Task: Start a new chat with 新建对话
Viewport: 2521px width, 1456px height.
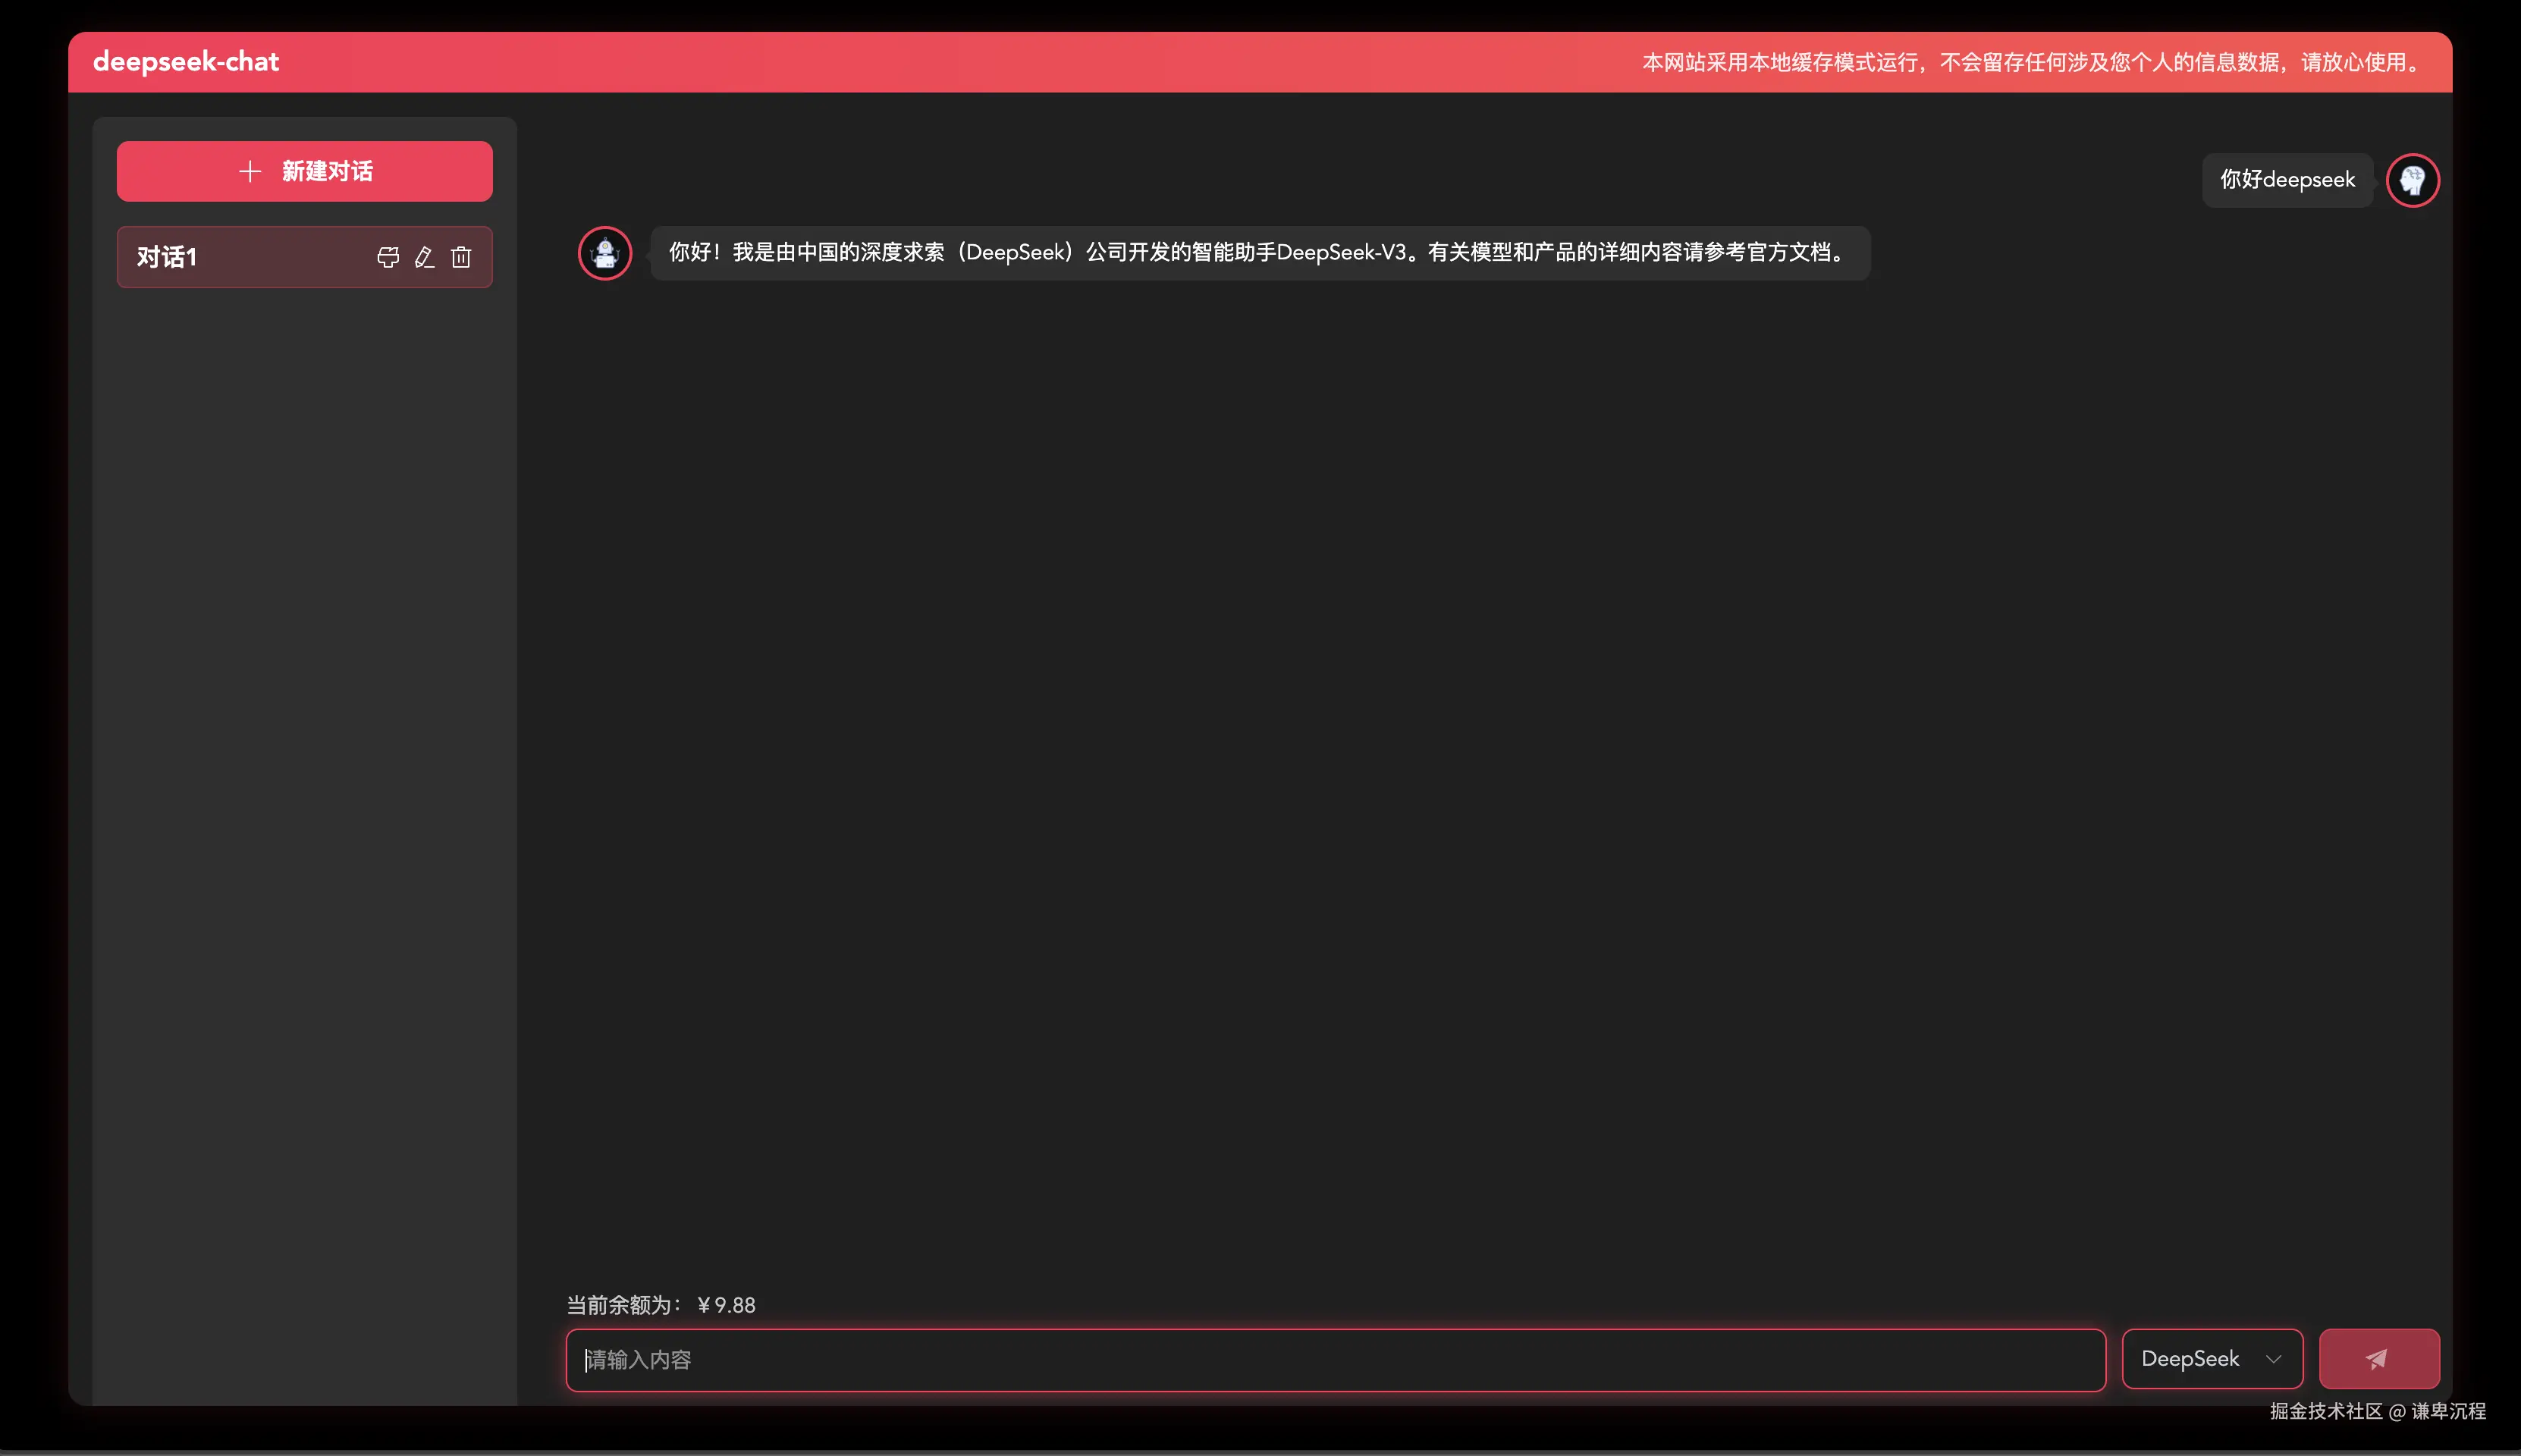Action: pos(326,171)
